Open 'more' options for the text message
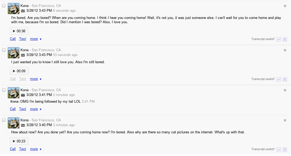 point(36,109)
